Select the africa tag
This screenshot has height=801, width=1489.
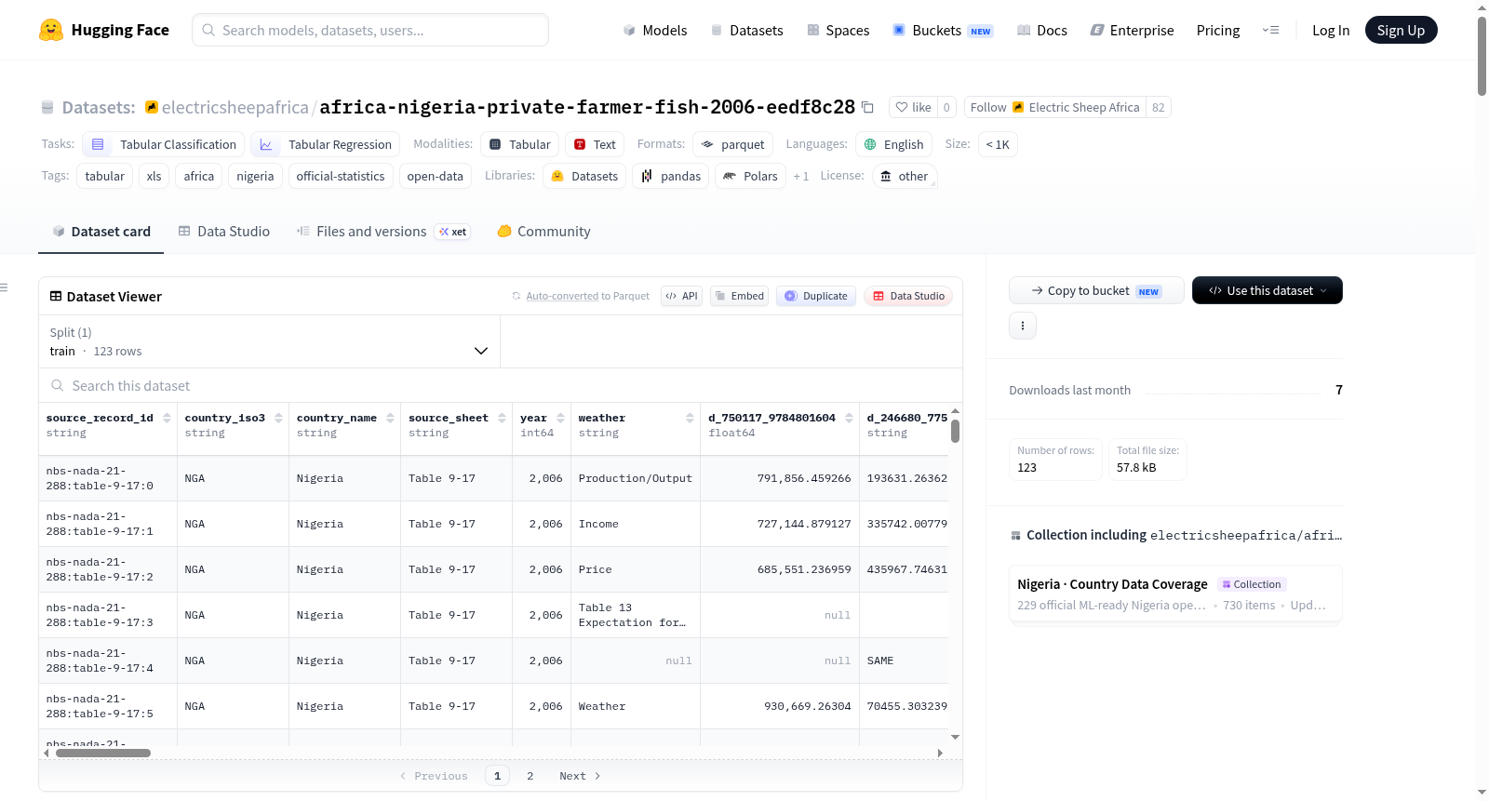pos(199,176)
